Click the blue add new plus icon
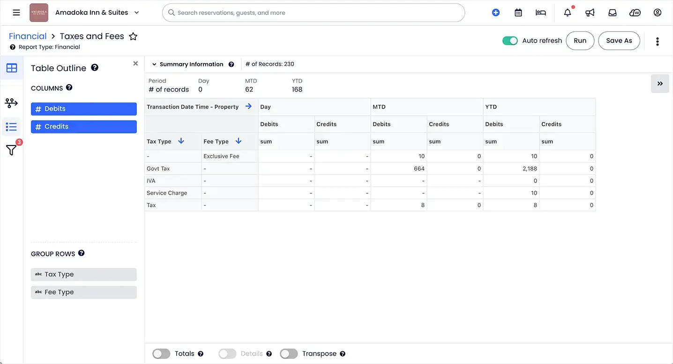Viewport: 673px width, 364px height. tap(496, 13)
